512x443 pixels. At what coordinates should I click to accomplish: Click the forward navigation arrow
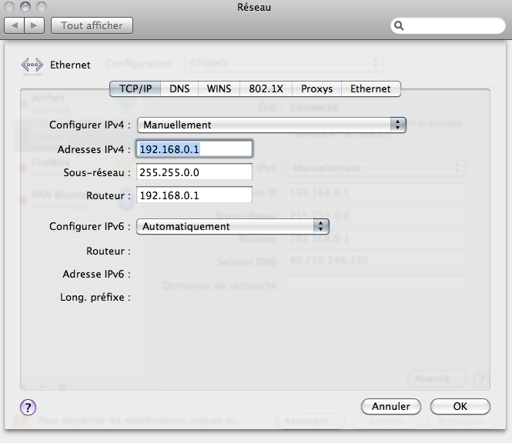pyautogui.click(x=35, y=25)
